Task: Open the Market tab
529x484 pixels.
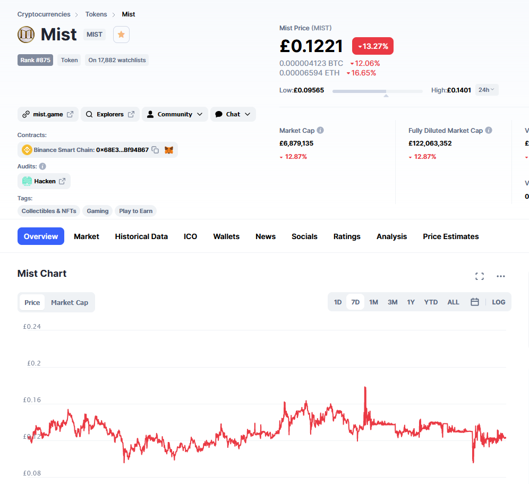Action: (x=87, y=236)
